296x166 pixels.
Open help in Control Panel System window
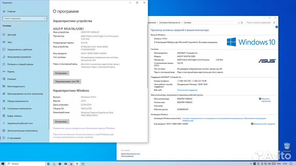tap(277, 27)
